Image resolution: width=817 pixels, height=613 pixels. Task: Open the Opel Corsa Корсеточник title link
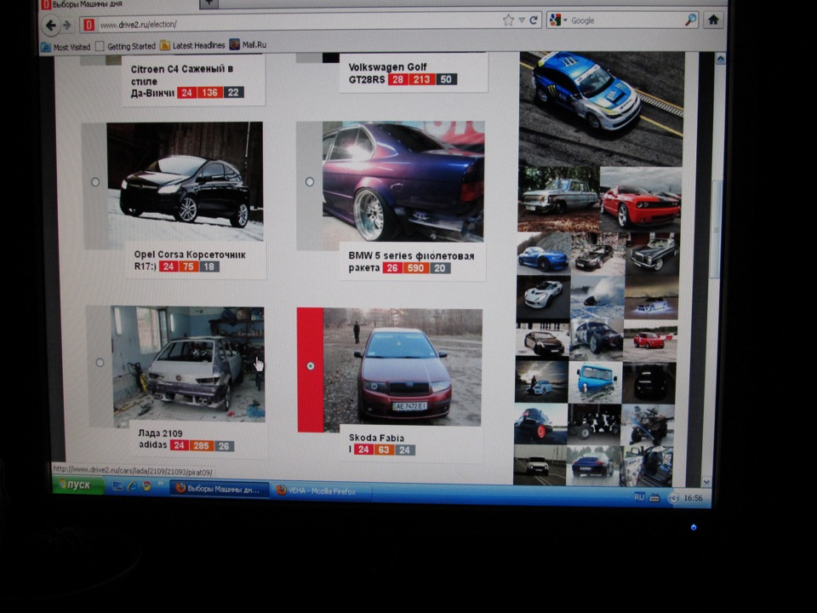pos(190,260)
